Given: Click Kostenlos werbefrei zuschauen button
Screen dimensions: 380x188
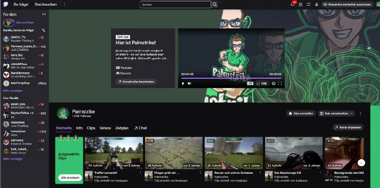Looking at the screenshot, I should coord(348,4).
